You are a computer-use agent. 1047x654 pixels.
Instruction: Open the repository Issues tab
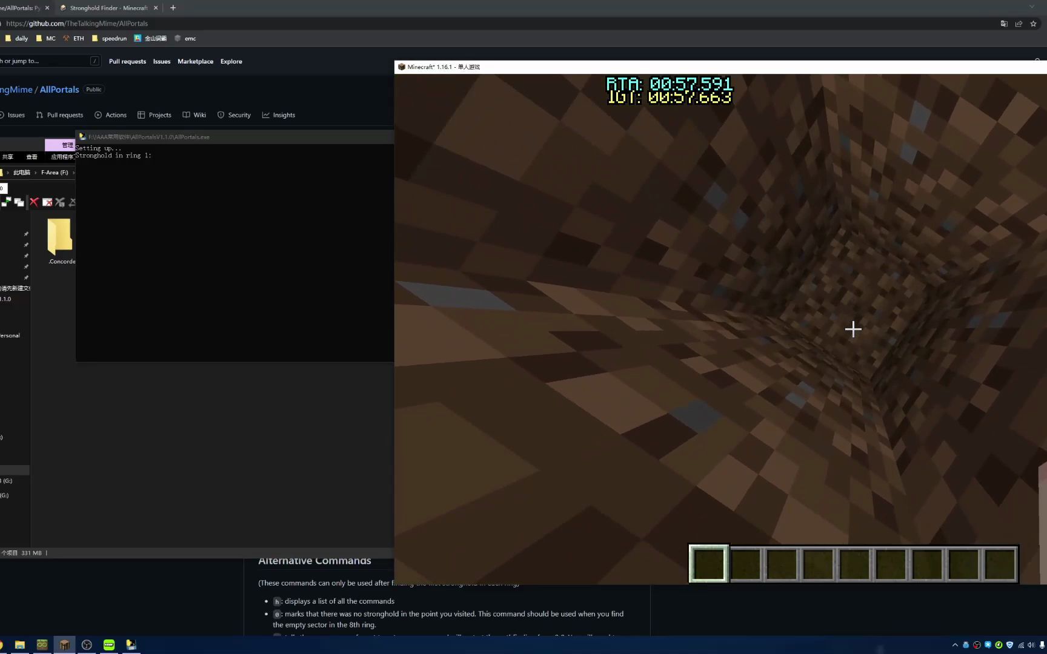(13, 115)
